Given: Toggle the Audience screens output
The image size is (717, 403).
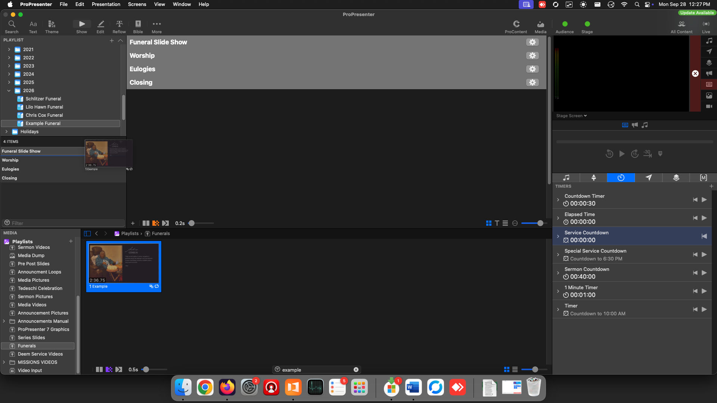Looking at the screenshot, I should pyautogui.click(x=565, y=27).
